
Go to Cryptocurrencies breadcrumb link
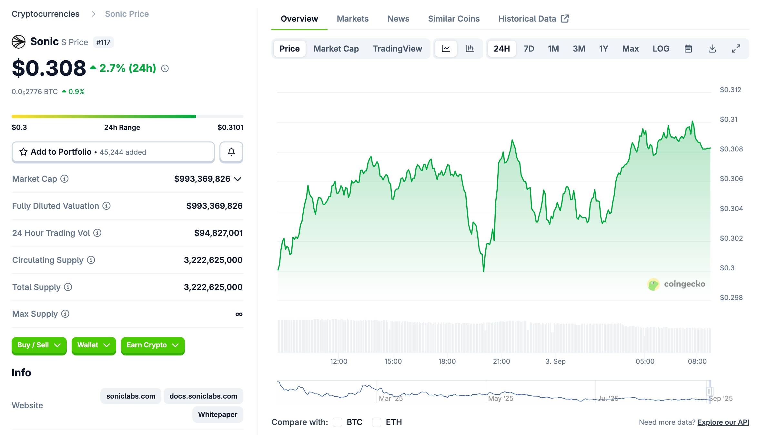click(46, 14)
